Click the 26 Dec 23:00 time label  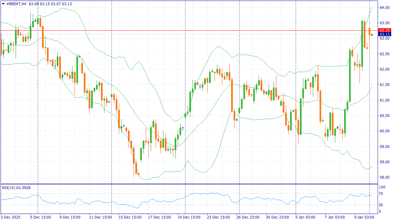click(x=248, y=217)
